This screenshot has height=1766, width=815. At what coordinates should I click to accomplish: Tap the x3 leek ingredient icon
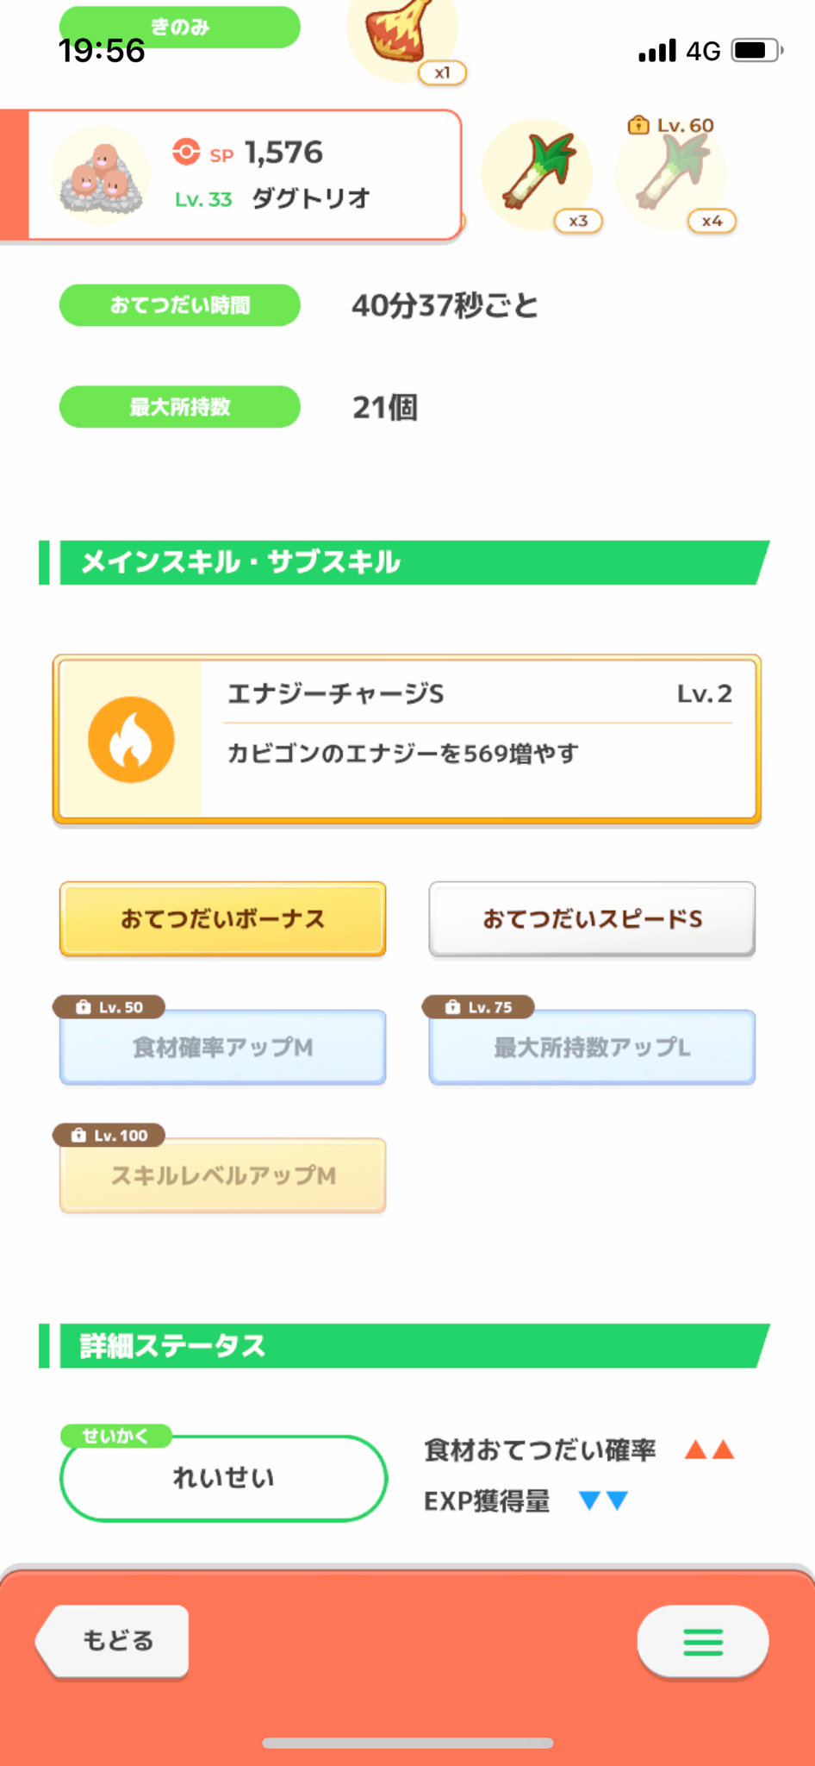click(x=537, y=175)
